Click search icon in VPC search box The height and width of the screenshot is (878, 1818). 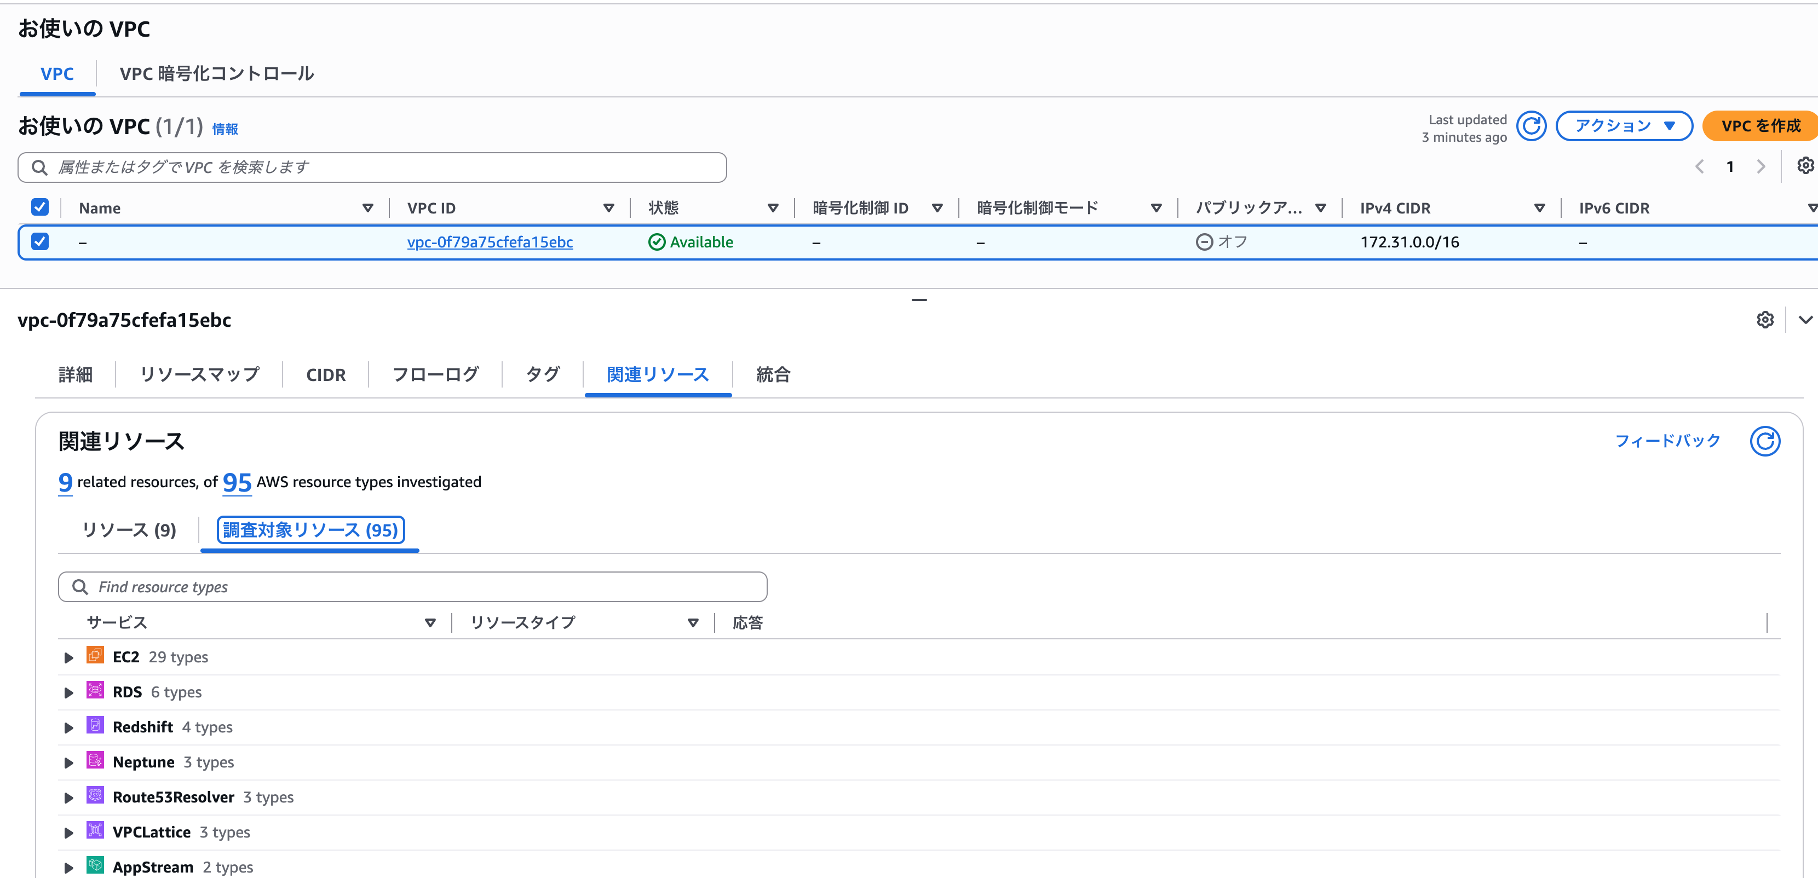pyautogui.click(x=39, y=167)
